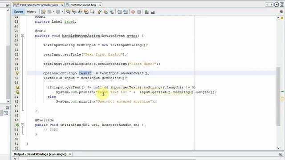
Task: Click editor vertical scrollbar up arrow
Action: (x=278, y=18)
